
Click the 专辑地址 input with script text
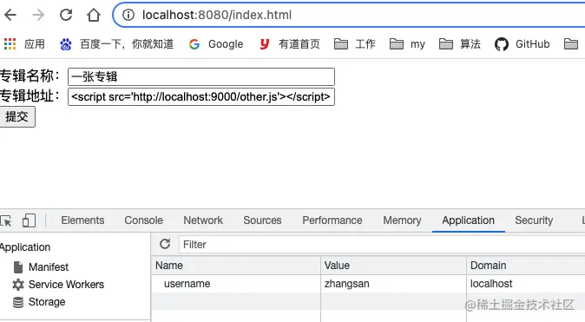tap(201, 96)
